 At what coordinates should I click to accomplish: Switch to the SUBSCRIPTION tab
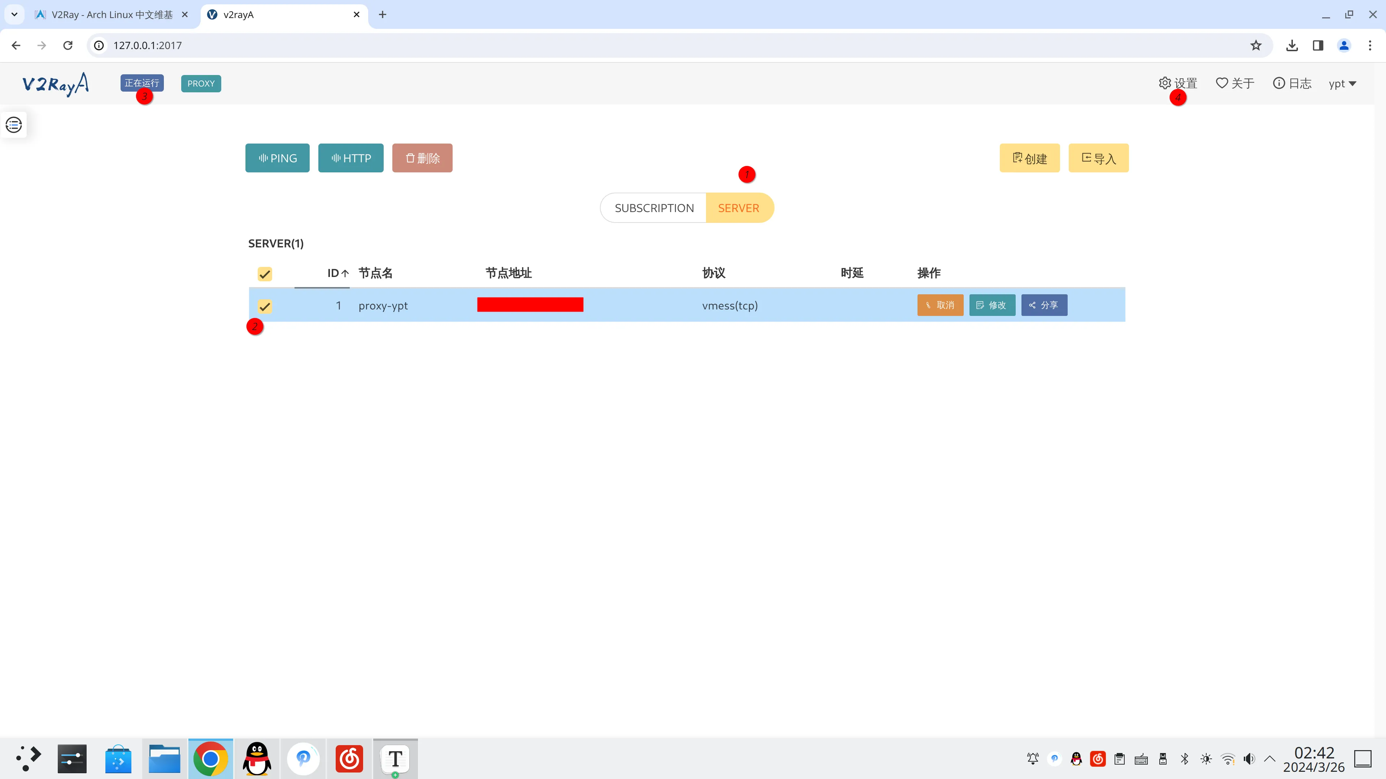pos(654,208)
